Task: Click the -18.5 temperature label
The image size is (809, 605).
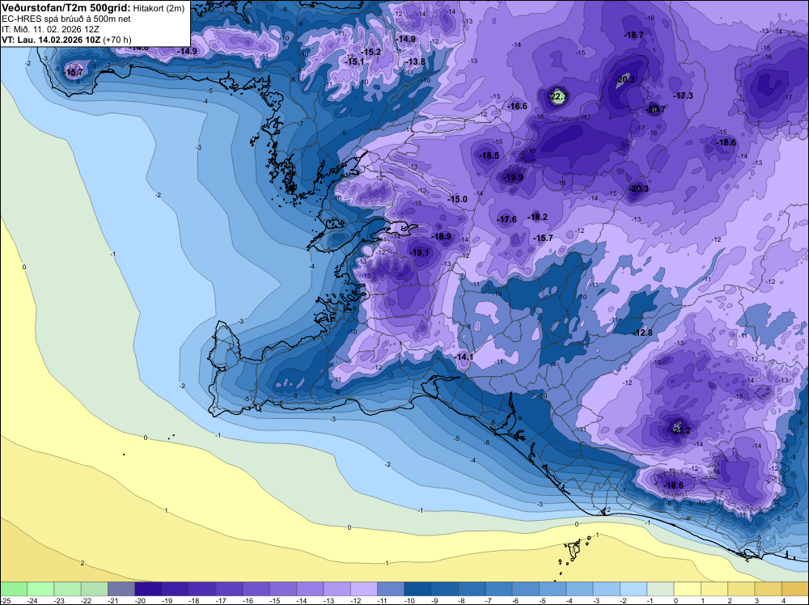Action: click(489, 155)
